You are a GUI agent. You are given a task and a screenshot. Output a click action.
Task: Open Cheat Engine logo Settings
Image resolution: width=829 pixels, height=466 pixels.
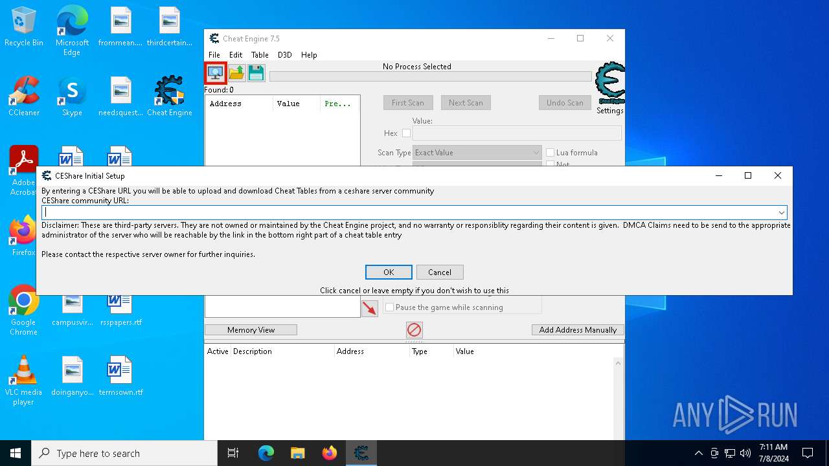(610, 89)
